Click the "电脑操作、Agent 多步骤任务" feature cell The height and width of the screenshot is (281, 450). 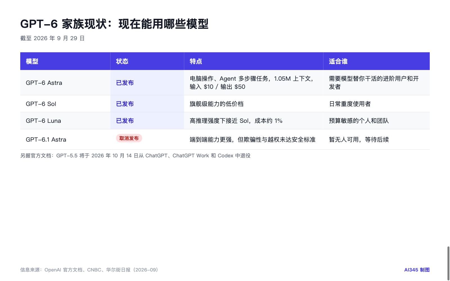pos(254,83)
